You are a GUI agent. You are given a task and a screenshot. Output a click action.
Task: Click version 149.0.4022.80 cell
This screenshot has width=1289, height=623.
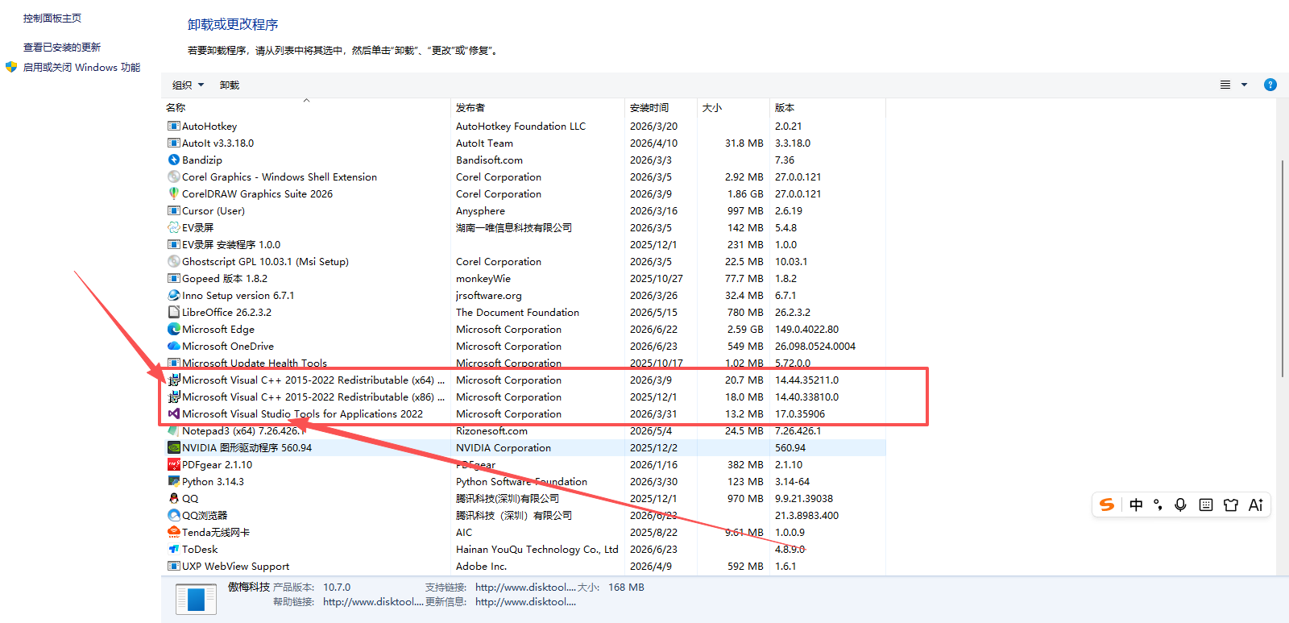tap(806, 329)
